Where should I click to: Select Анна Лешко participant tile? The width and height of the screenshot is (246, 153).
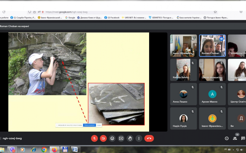(183, 94)
